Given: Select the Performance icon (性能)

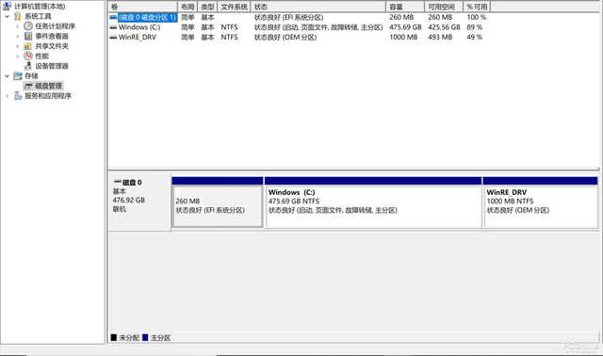Looking at the screenshot, I should click(x=28, y=57).
